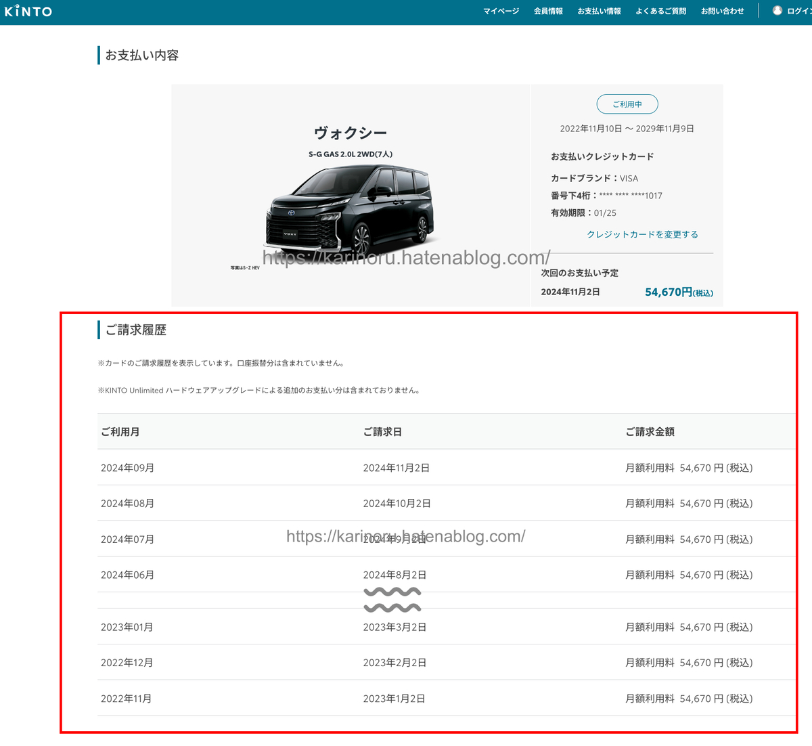Click the KINTO logo
The width and height of the screenshot is (812, 746).
[x=28, y=12]
